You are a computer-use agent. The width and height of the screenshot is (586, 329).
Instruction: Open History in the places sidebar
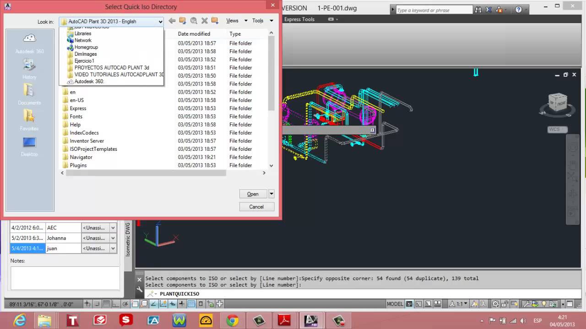pos(29,69)
